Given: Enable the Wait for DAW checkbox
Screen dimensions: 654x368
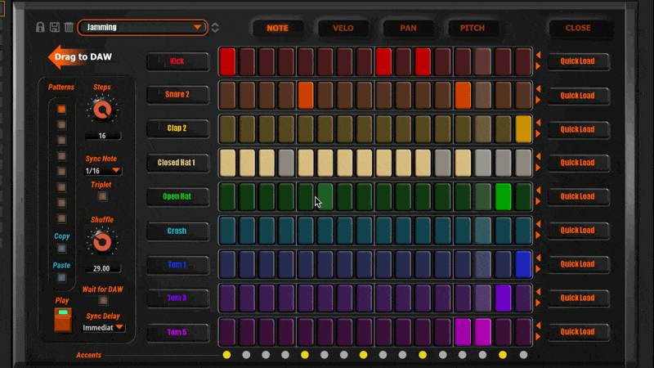Looking at the screenshot, I should [102, 301].
